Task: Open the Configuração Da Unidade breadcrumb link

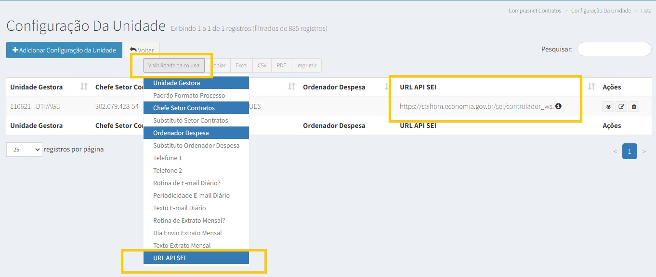Action: (601, 11)
